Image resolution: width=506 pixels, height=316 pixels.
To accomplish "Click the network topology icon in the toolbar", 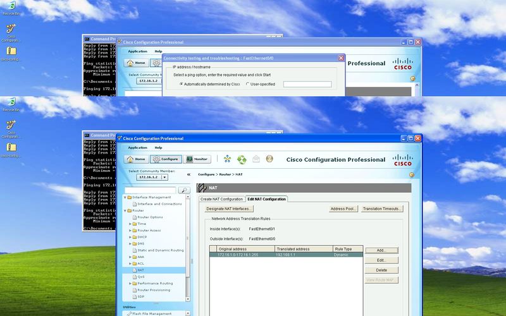I will [x=226, y=159].
